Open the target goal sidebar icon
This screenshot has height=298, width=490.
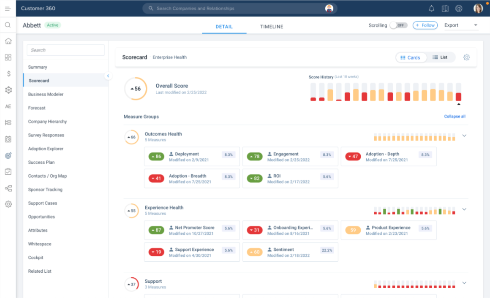8,155
